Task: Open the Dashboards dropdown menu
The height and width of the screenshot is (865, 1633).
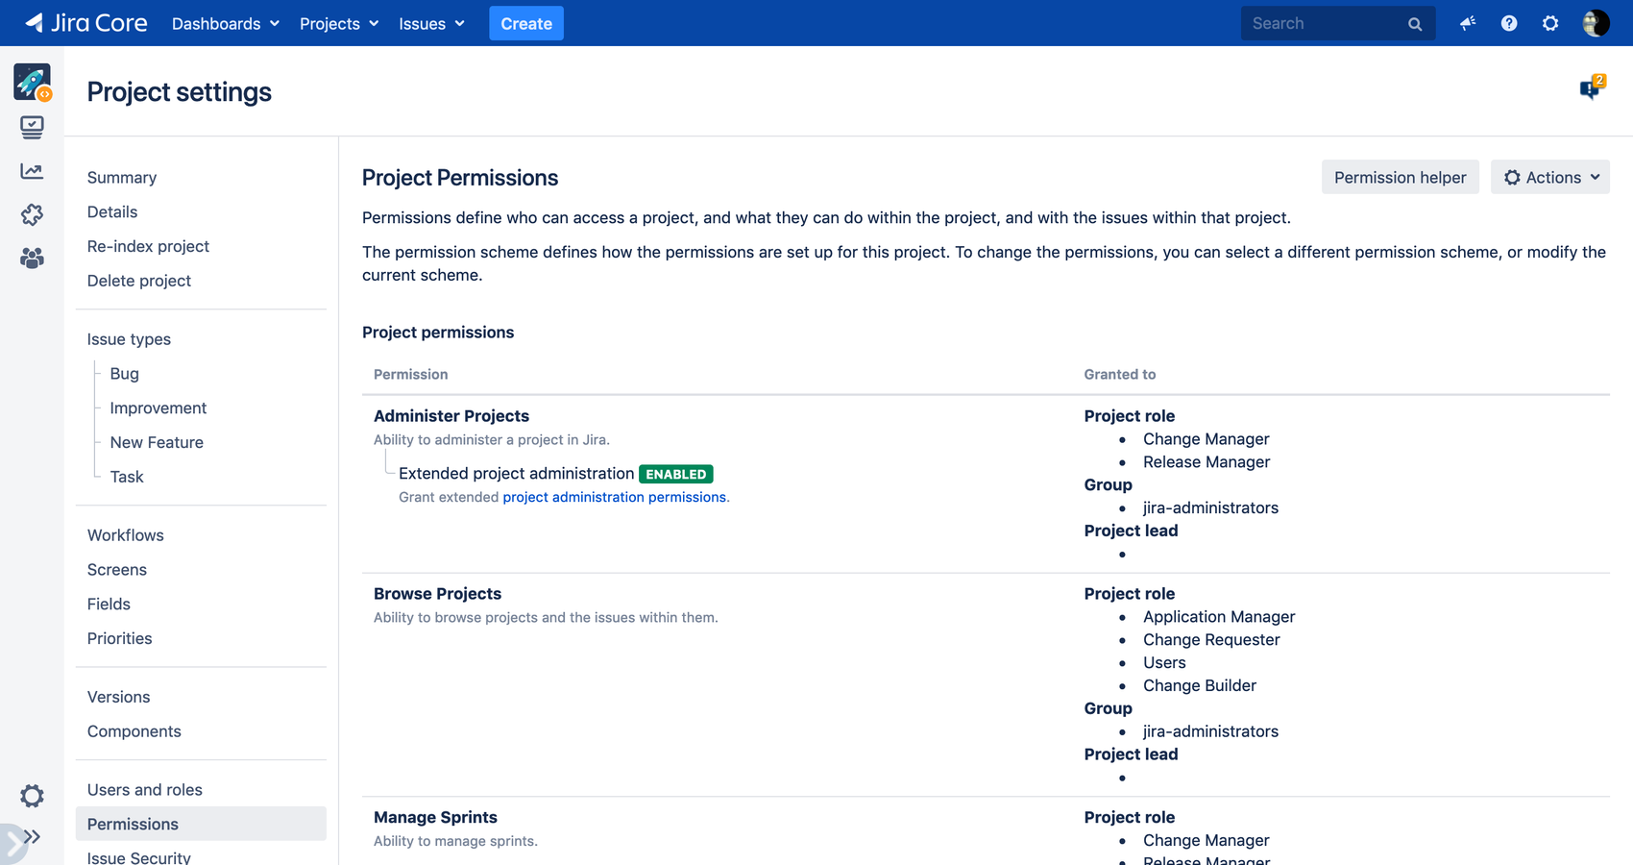Action: 226,23
